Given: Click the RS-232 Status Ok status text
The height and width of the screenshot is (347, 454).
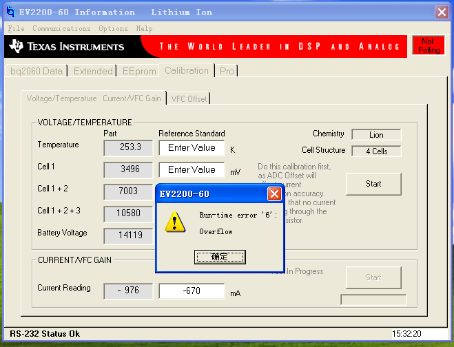Looking at the screenshot, I should click(x=45, y=334).
